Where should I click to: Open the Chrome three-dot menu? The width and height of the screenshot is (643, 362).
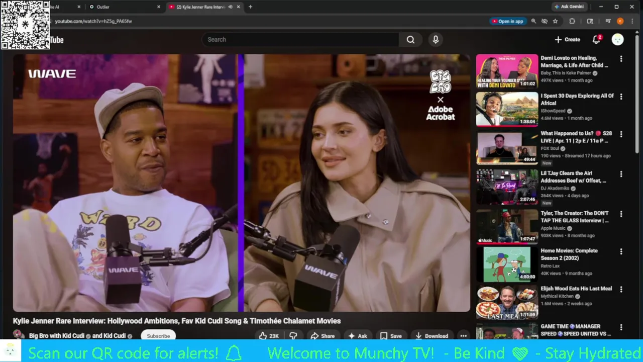coord(632,21)
